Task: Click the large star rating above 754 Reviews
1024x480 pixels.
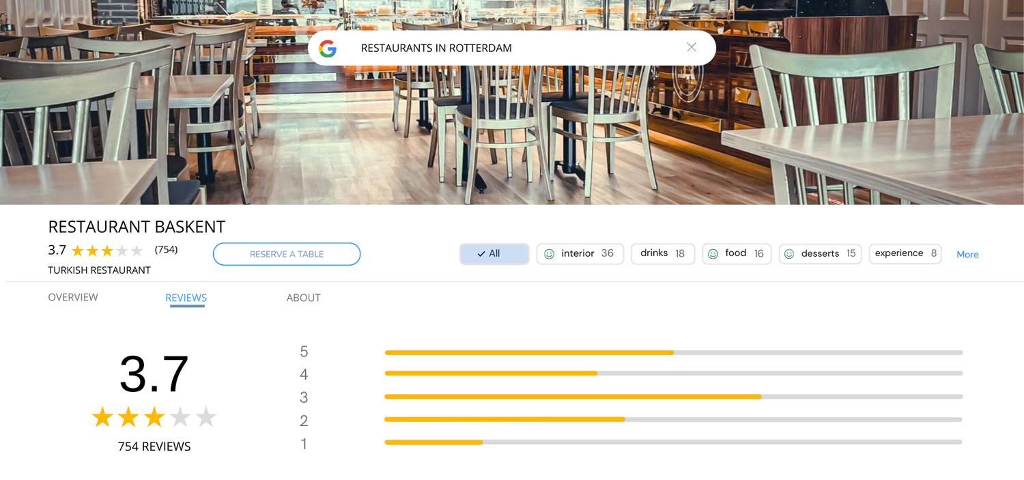Action: pyautogui.click(x=154, y=417)
